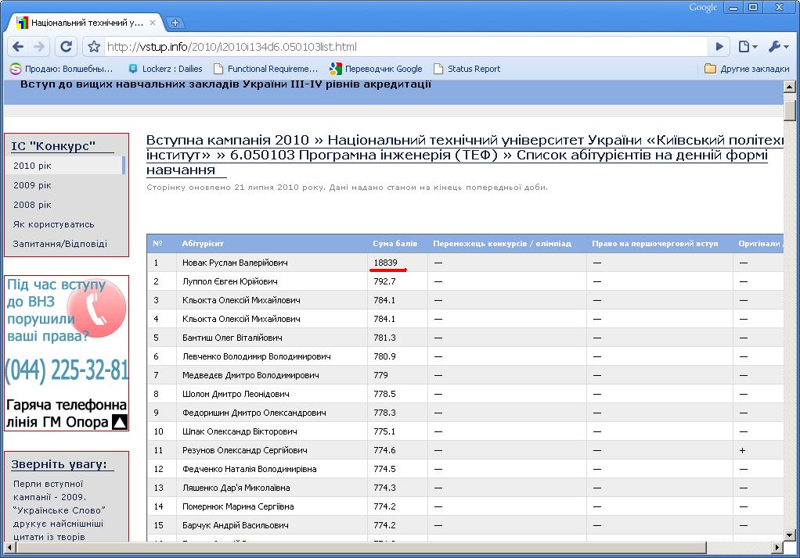
Task: Open the Запитання/Відповіді sidebar link
Action: [59, 244]
